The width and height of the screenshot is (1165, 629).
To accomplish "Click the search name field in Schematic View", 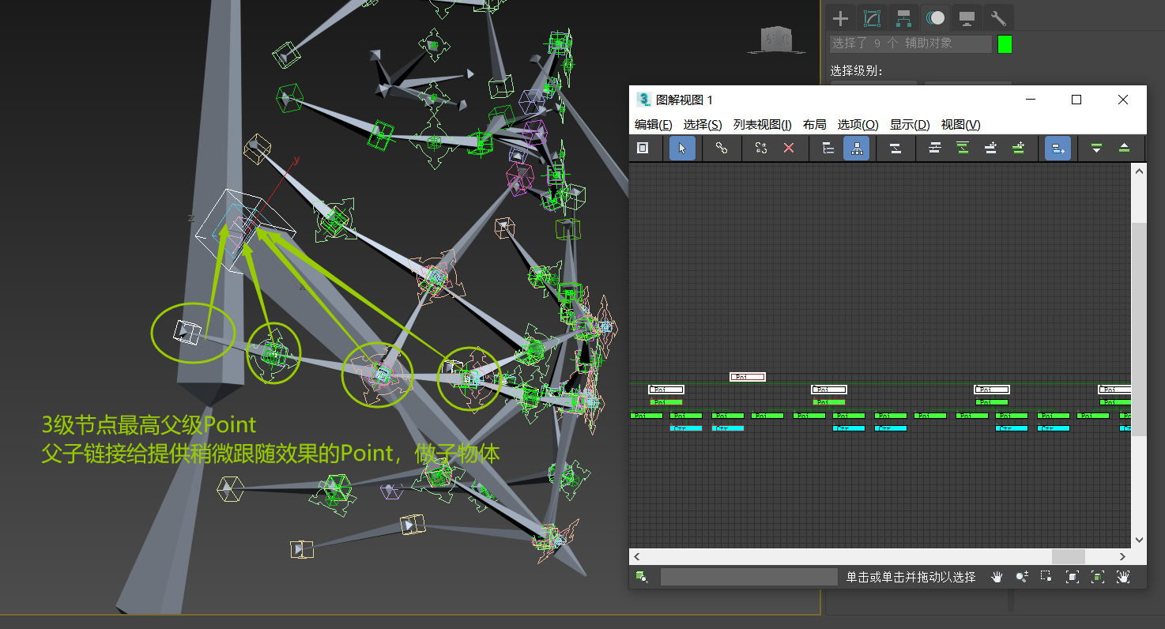I will [x=748, y=577].
